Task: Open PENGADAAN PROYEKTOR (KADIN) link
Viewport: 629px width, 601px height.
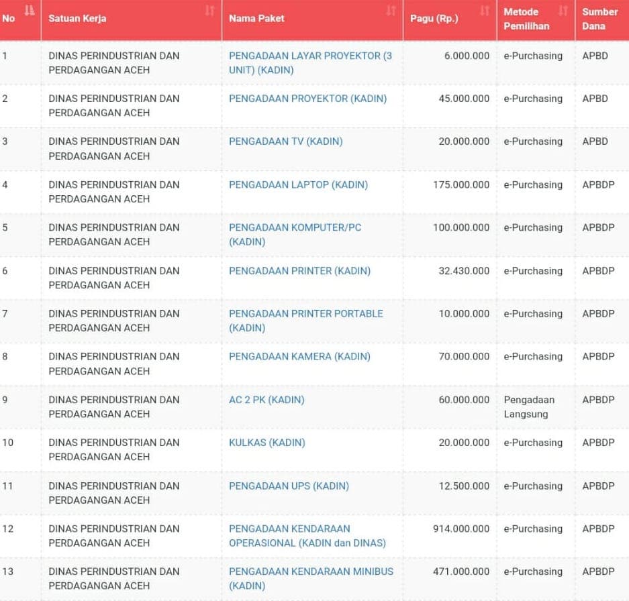Action: coord(307,99)
